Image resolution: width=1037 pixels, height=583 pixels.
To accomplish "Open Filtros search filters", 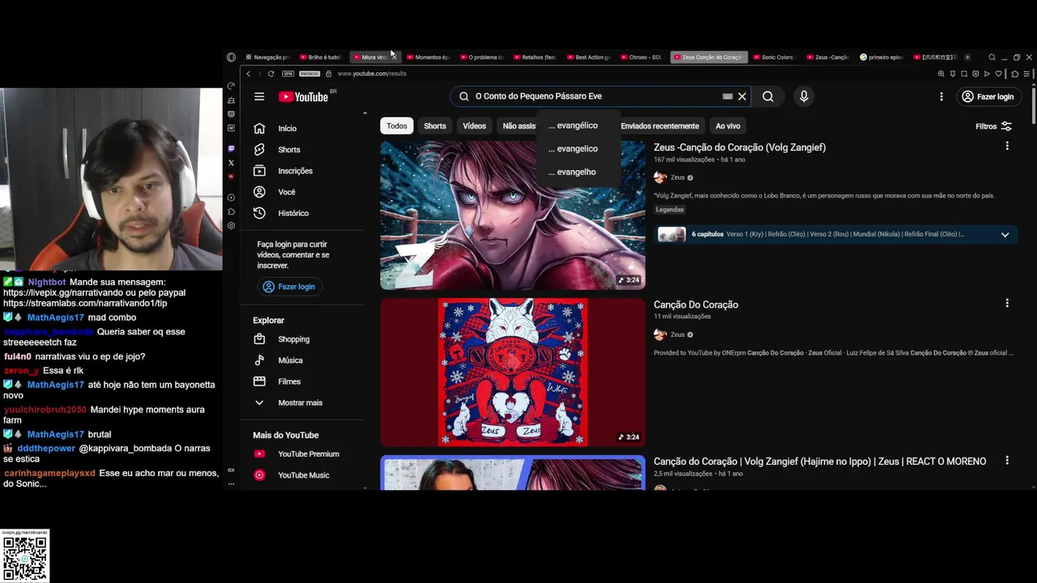I will pos(994,126).
